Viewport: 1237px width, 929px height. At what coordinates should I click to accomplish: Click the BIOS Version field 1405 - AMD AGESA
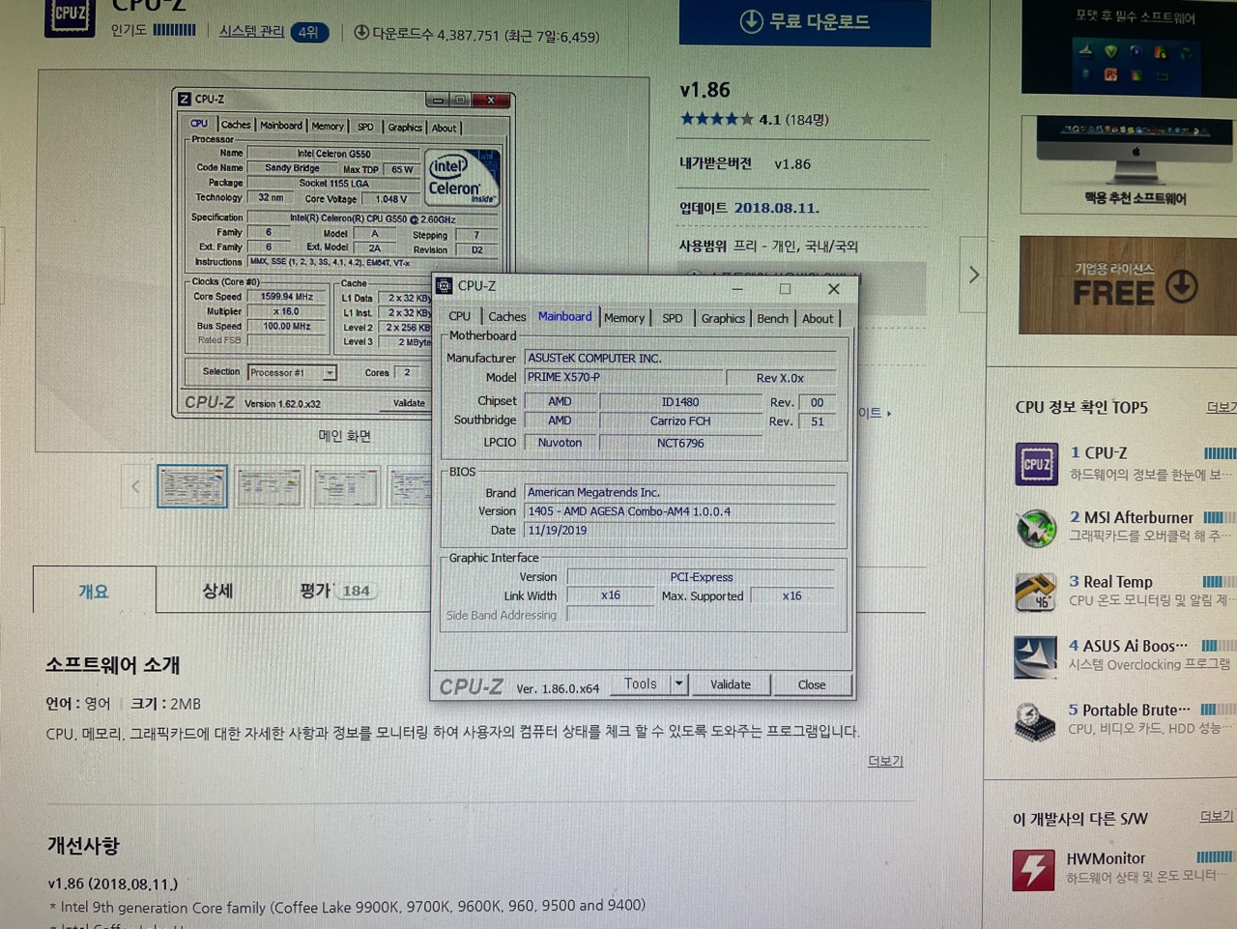point(680,511)
